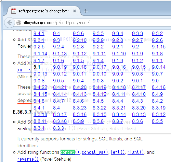Screen dimensions: 171x162
Task: Jump to version 9.0.17
Action: tap(100, 67)
